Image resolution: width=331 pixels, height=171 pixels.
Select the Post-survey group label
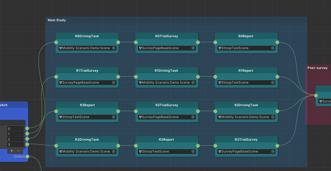coord(317,68)
